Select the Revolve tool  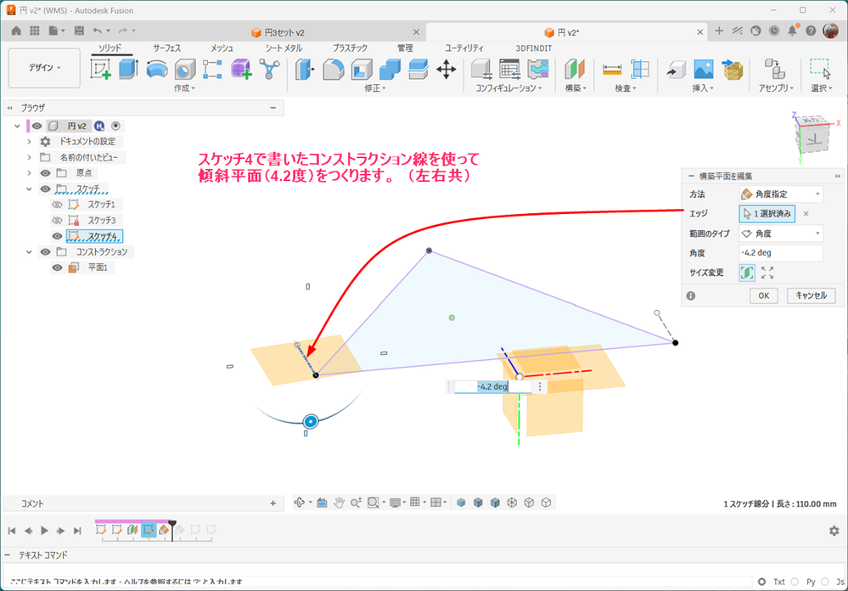click(157, 70)
